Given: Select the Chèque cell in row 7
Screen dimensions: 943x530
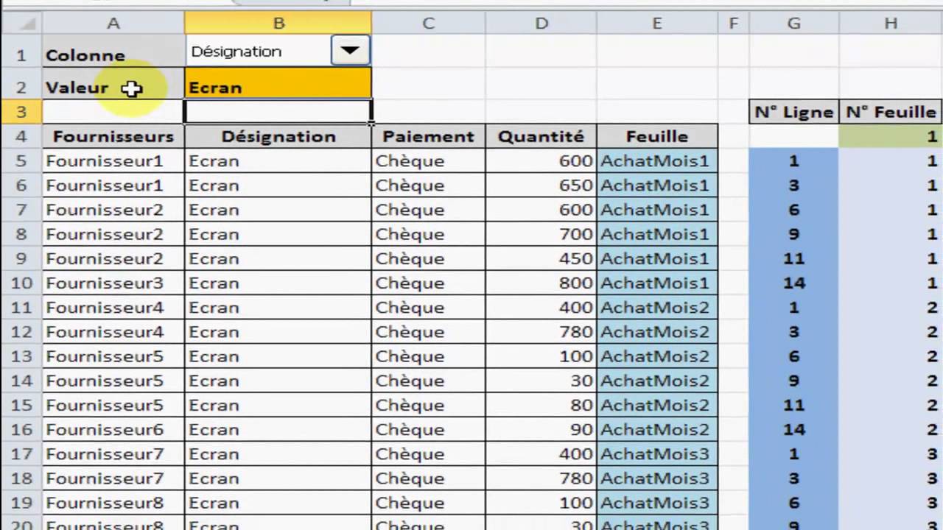Looking at the screenshot, I should 429,210.
